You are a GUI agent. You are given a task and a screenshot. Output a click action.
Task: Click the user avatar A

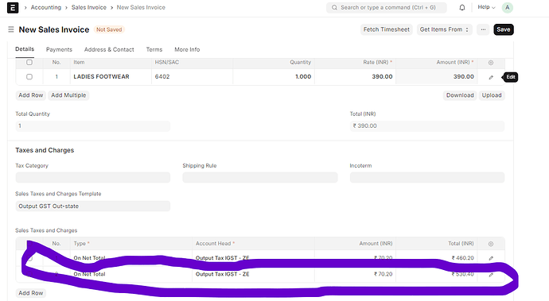pos(508,7)
